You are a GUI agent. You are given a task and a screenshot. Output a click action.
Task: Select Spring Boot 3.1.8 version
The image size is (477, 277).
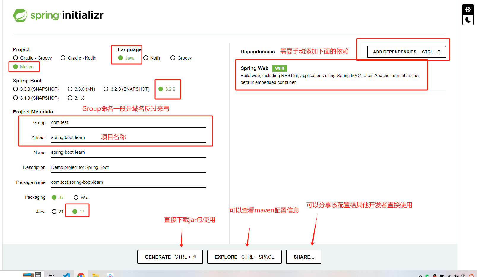pyautogui.click(x=76, y=98)
